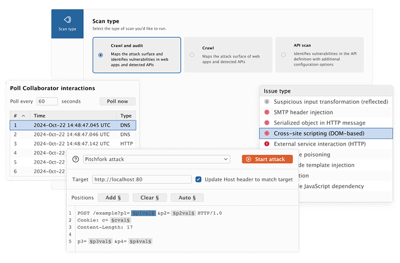Click the help question mark icon
The width and height of the screenshot is (400, 263).
76,159
